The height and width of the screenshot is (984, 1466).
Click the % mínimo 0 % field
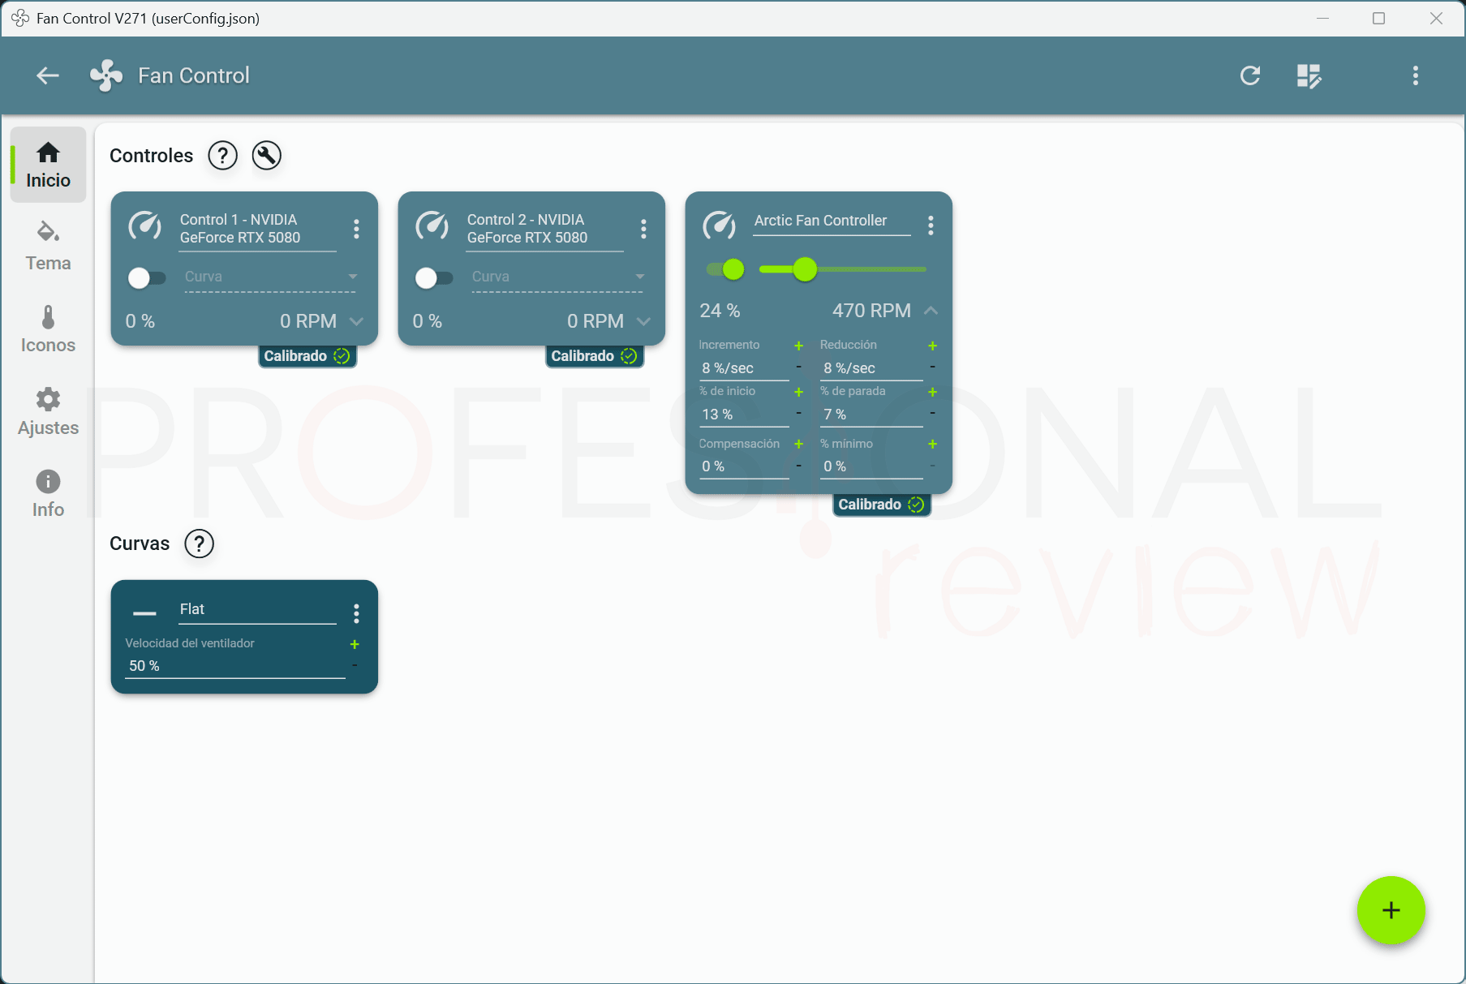coord(871,466)
